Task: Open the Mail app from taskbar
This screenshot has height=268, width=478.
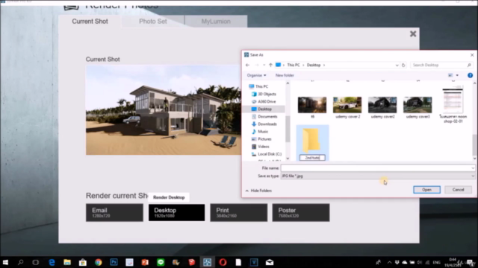Action: pyautogui.click(x=270, y=262)
